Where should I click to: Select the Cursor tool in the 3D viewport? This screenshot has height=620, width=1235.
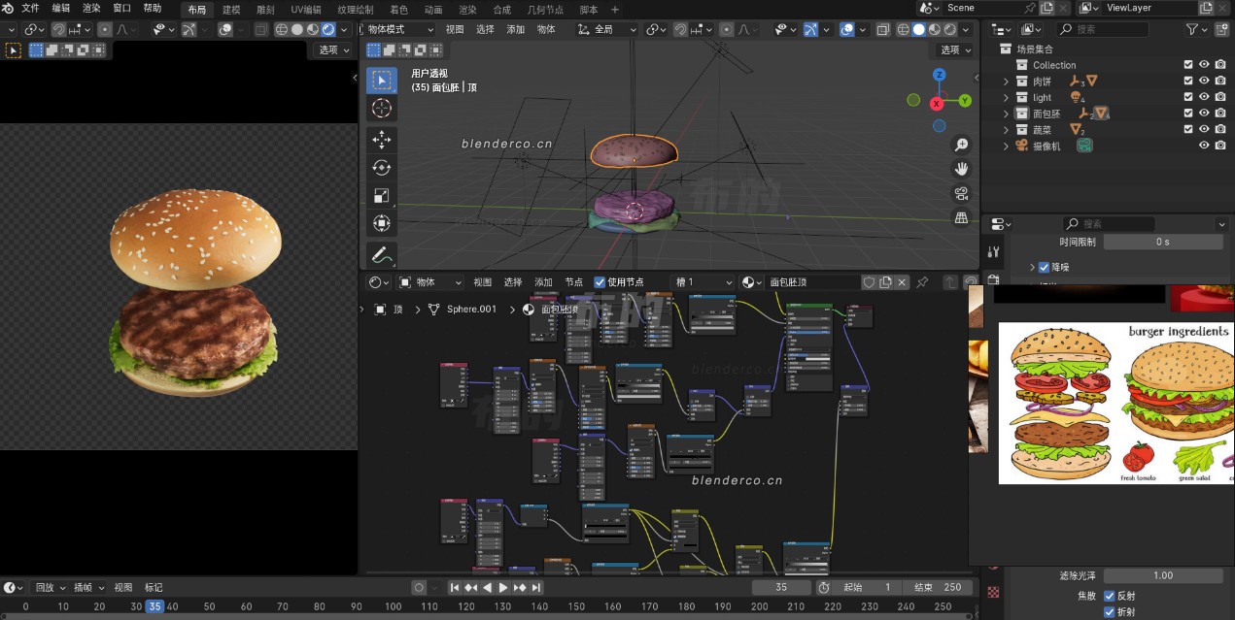click(381, 108)
